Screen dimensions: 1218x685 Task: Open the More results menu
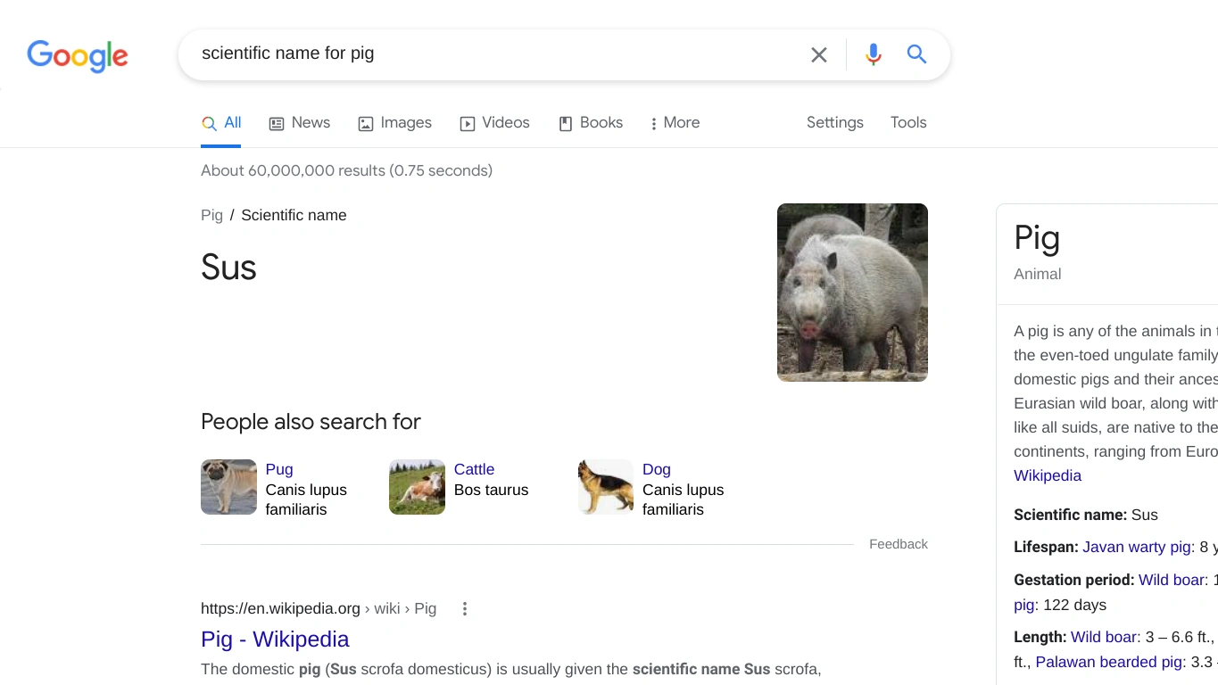[674, 122]
